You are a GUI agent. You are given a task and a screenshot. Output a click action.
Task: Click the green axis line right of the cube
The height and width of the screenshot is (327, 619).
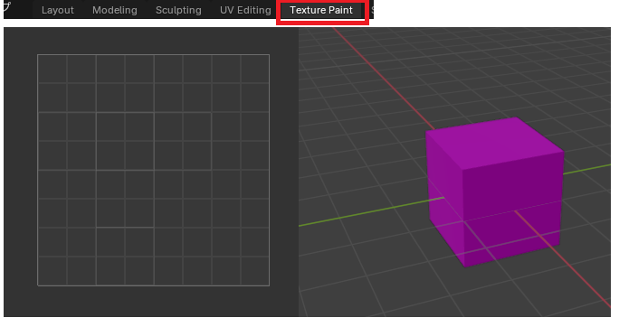(x=587, y=169)
